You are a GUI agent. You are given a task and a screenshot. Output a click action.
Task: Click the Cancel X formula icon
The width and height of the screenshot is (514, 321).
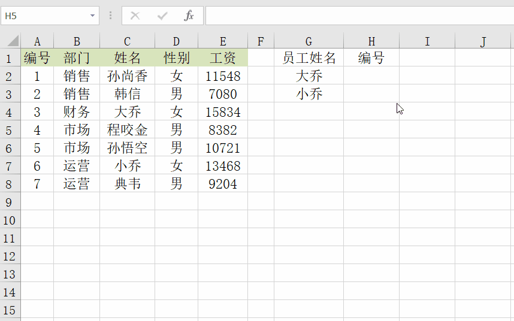point(135,16)
